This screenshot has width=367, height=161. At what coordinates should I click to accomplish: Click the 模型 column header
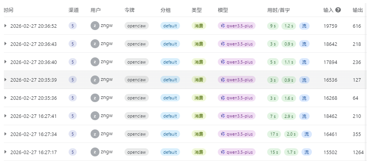[x=223, y=10]
